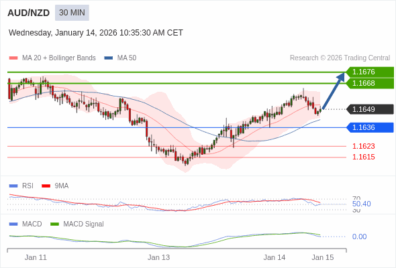Click the MACD Signal legend label
This screenshot has height=268, width=396.
pyautogui.click(x=84, y=224)
